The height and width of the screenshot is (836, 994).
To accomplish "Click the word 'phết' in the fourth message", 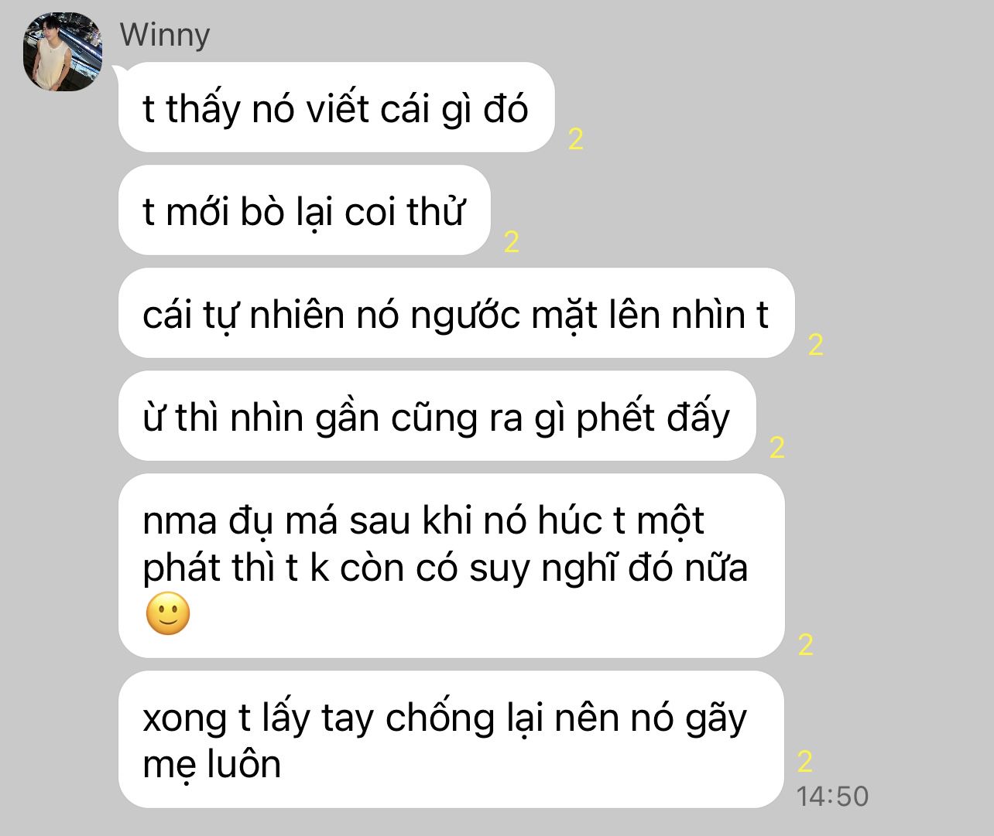I will coord(616,418).
